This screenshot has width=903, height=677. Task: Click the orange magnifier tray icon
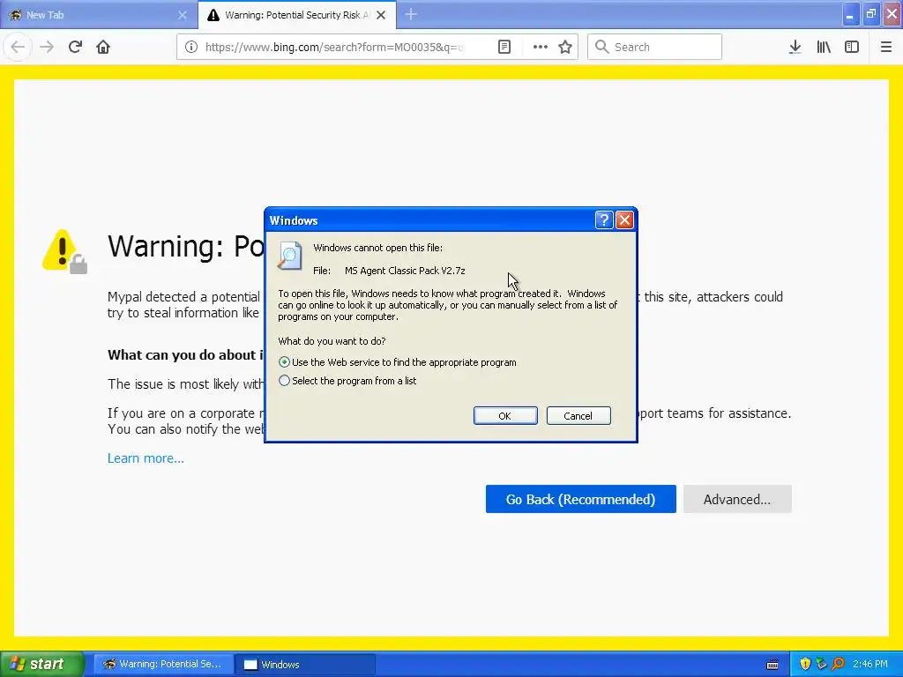pyautogui.click(x=838, y=665)
